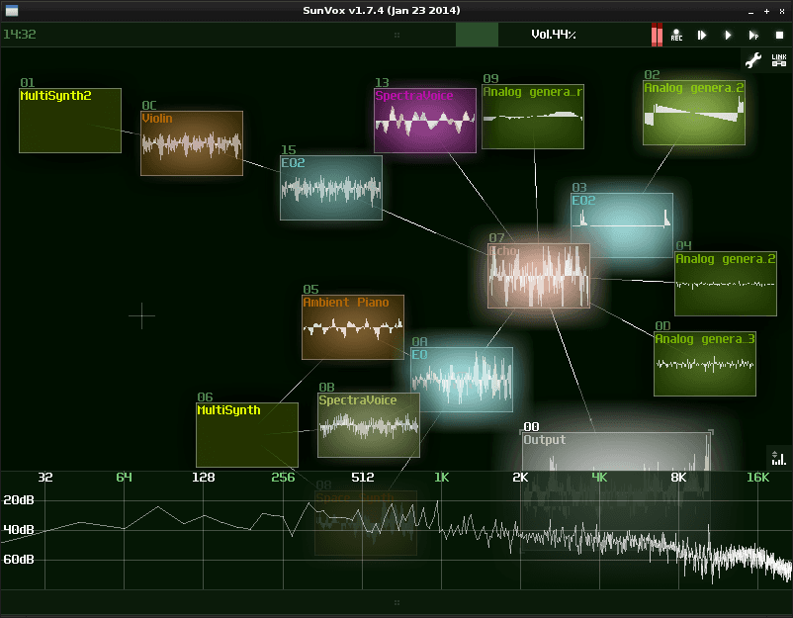Play from the beginning with the bar-arrow button

pyautogui.click(x=702, y=35)
